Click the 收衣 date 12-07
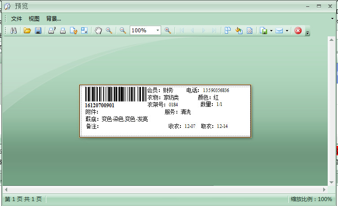 (x=190, y=126)
